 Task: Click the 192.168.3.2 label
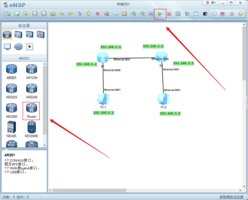pos(184,63)
